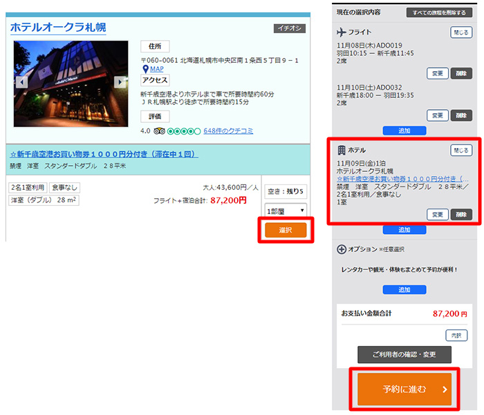Click the イチオシ badge

(x=290, y=28)
